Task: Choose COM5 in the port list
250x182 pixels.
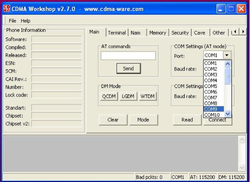Action: (214, 86)
